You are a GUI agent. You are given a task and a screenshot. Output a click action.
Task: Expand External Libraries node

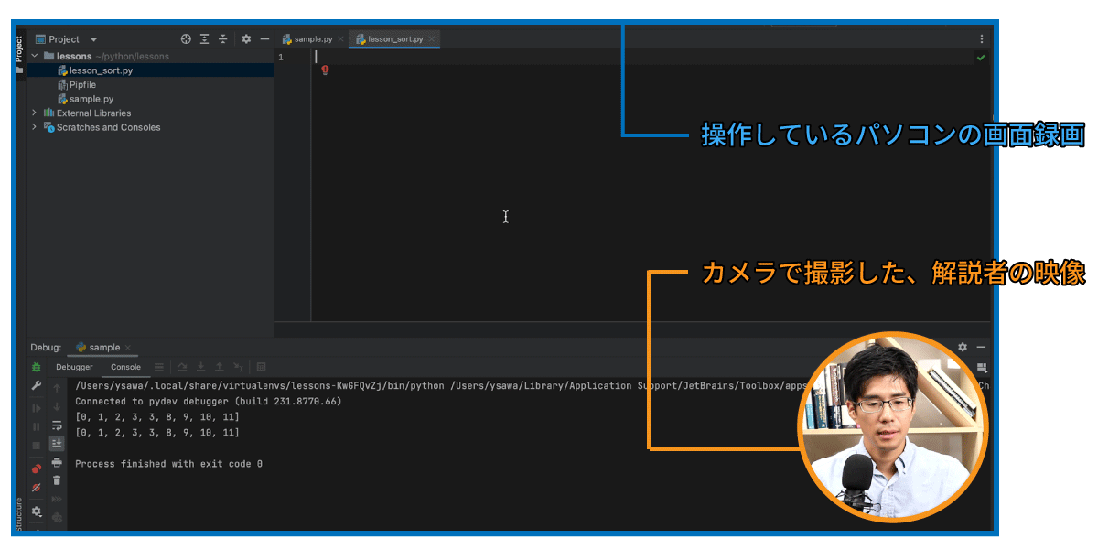pos(35,113)
